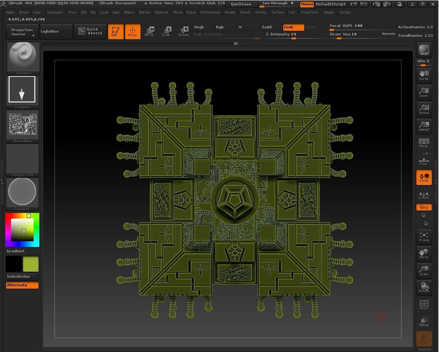Toggle Local transformations button

(424, 177)
